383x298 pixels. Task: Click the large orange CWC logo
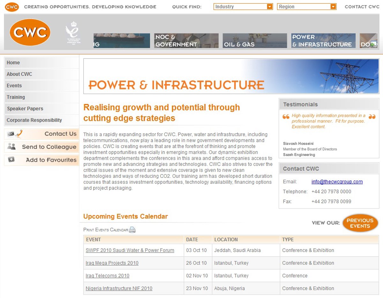30,32
